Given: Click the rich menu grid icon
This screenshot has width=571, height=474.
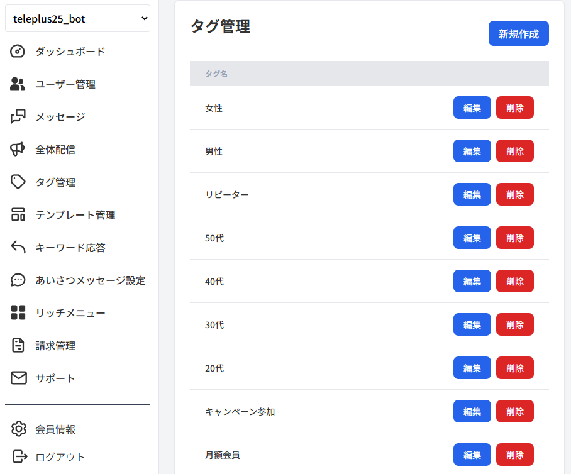Looking at the screenshot, I should pos(18,312).
